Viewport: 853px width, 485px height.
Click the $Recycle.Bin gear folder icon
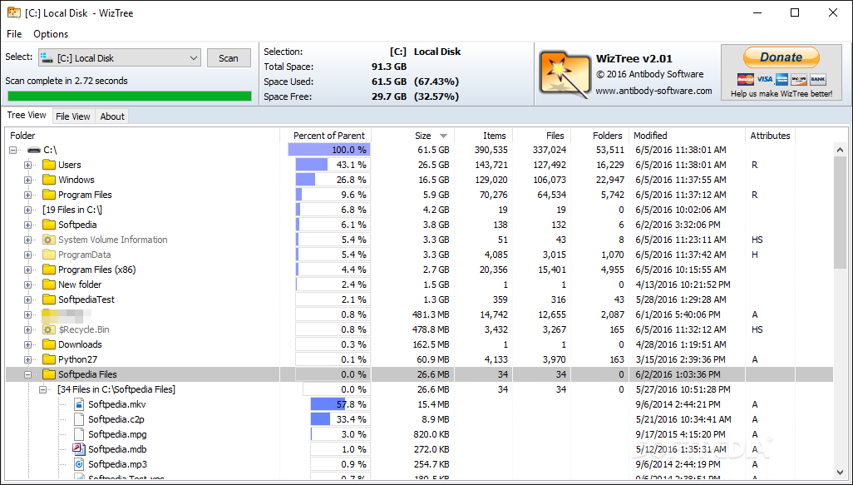49,329
